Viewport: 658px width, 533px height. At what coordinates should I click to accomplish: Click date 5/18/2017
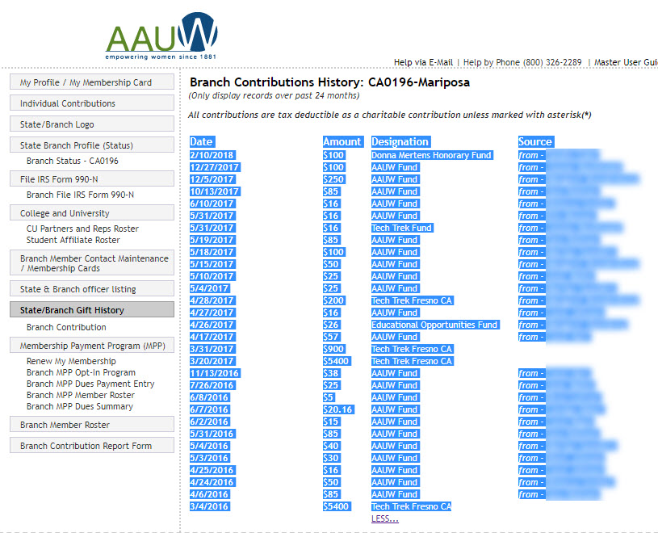pos(212,252)
